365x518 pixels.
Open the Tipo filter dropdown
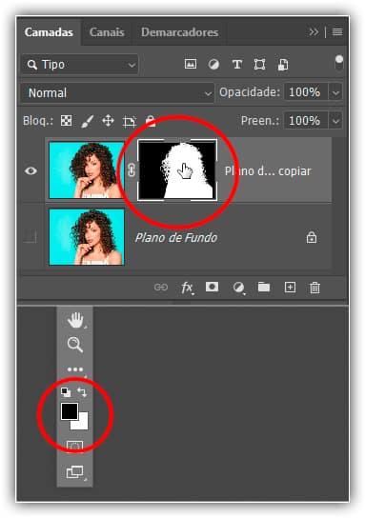[x=80, y=65]
